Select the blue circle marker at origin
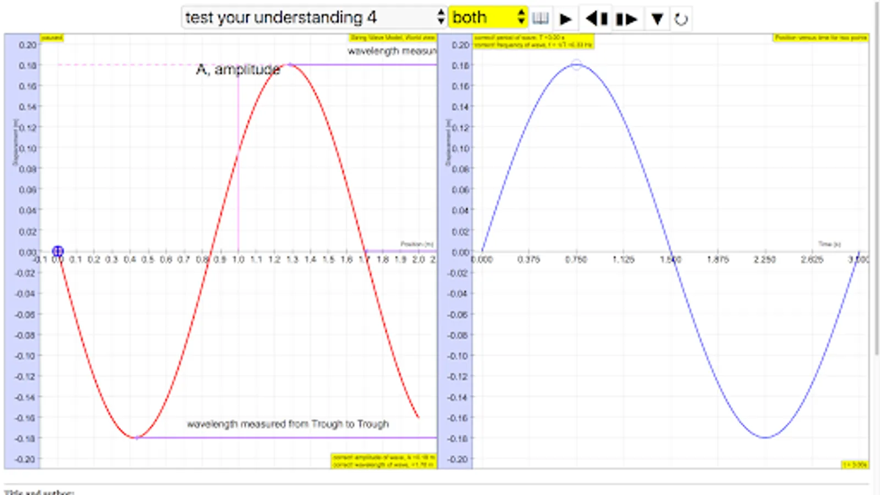Image resolution: width=880 pixels, height=495 pixels. pos(58,251)
